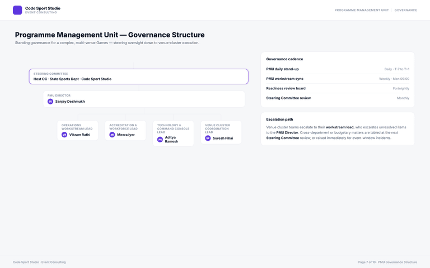Click the Monthly value

(403, 98)
